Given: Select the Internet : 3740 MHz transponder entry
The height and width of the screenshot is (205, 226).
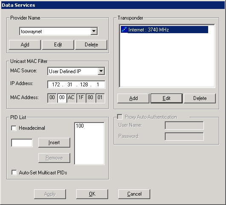Looking at the screenshot, I should click(164, 29).
